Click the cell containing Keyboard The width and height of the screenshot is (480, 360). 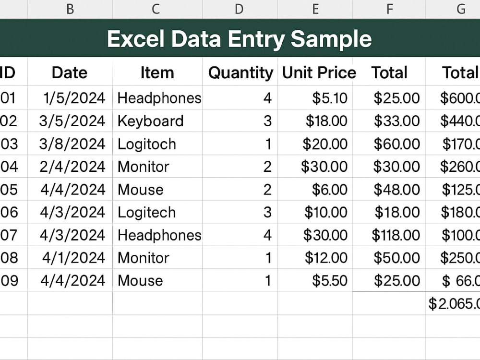[x=157, y=120]
